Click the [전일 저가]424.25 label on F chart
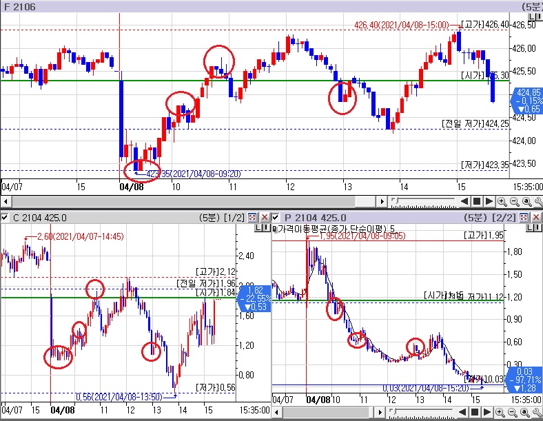Screen dimensions: 543x421 tap(475, 123)
